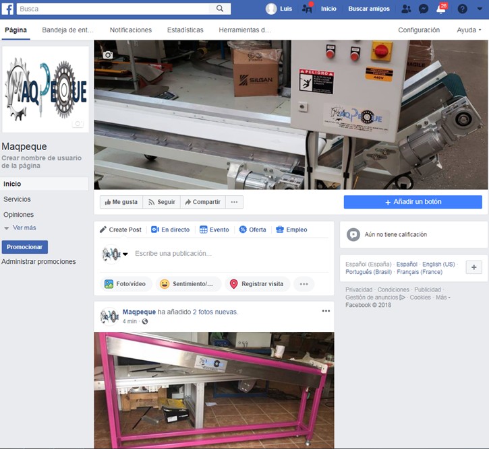Create an Oferta

click(x=253, y=230)
